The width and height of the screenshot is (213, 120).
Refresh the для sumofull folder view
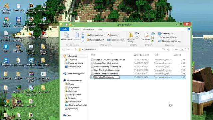pyautogui.click(x=168, y=50)
